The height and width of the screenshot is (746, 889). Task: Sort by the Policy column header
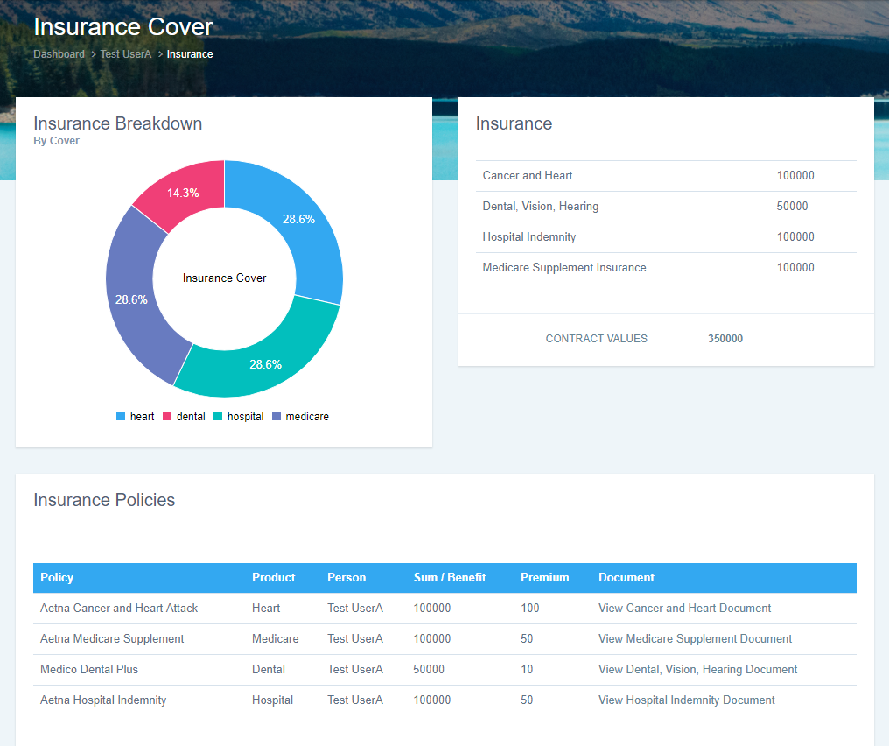57,578
